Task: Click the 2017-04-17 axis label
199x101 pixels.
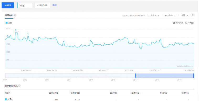Action: click(26, 71)
